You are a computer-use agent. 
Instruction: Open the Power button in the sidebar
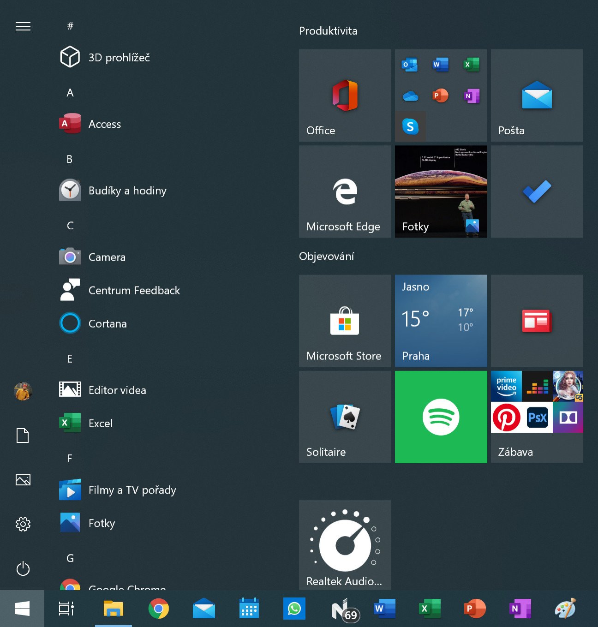(x=23, y=568)
